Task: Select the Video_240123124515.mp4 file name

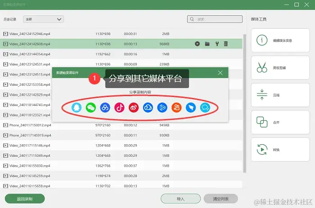Action: click(30, 74)
